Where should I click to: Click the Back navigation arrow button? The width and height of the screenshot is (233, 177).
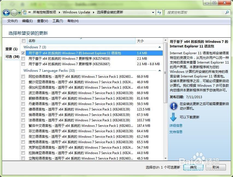6,13
